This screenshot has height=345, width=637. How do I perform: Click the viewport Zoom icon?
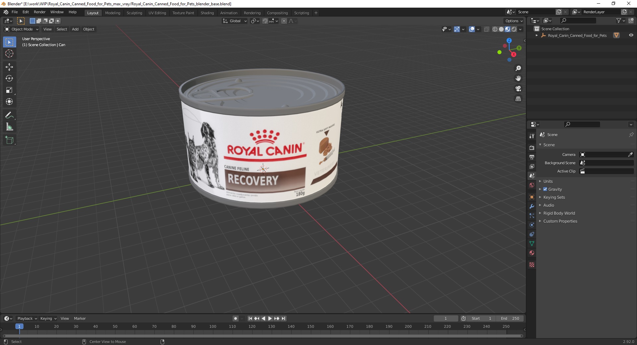(x=518, y=68)
